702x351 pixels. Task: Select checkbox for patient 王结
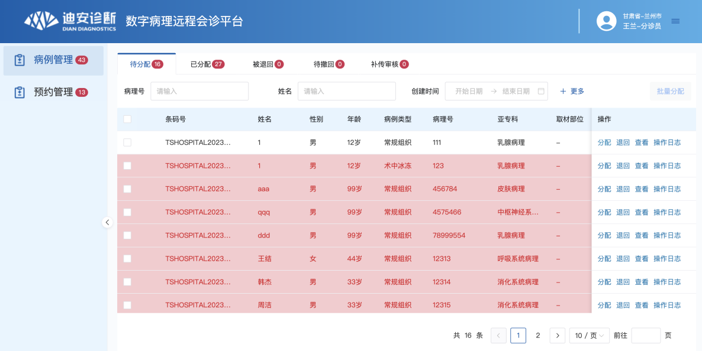coord(127,259)
